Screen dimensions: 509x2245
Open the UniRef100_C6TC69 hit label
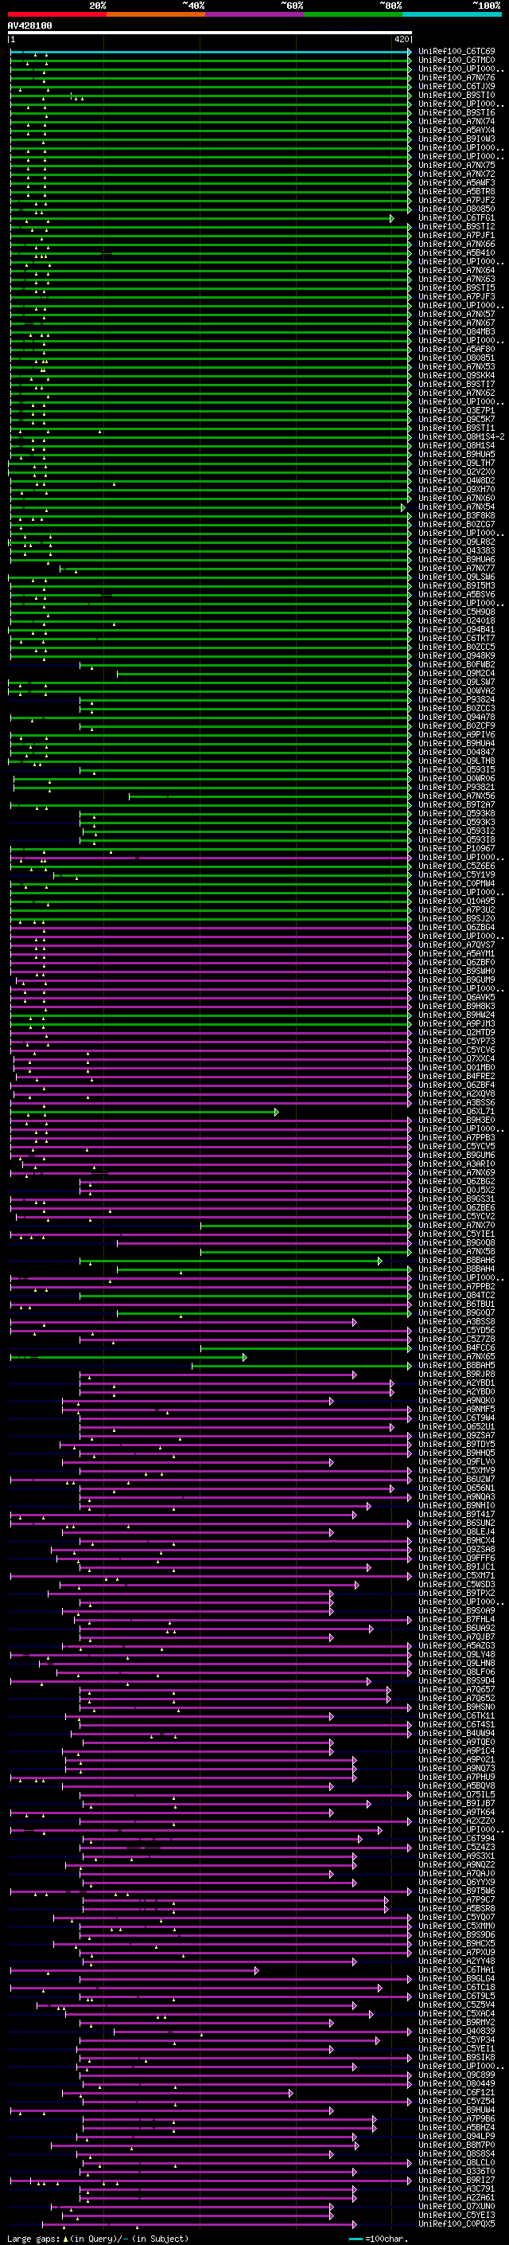tap(456, 52)
